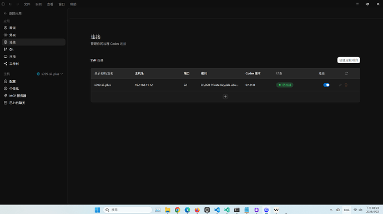This screenshot has height=214, width=383.
Task: Open the Git settings section
Action: pos(33,49)
